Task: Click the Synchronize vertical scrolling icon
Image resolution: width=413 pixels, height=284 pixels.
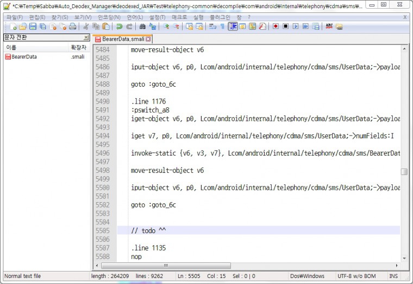Action: click(189, 26)
